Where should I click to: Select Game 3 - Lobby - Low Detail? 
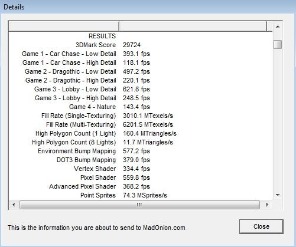[x=75, y=89]
